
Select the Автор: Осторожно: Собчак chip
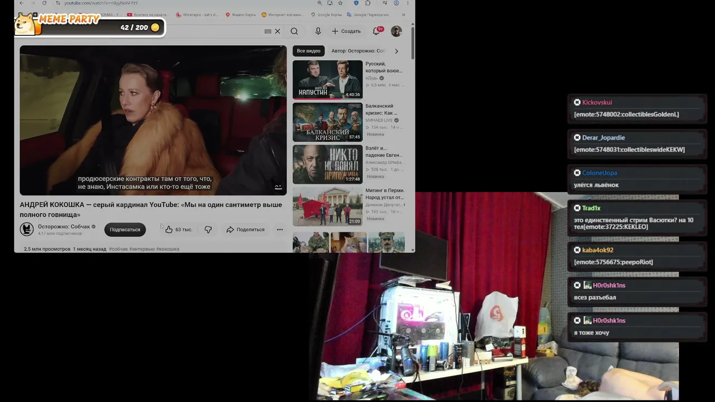(x=358, y=51)
